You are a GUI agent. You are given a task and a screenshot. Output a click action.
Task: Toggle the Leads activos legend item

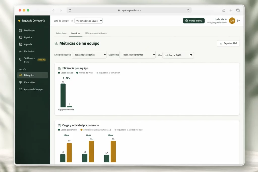[66, 73]
